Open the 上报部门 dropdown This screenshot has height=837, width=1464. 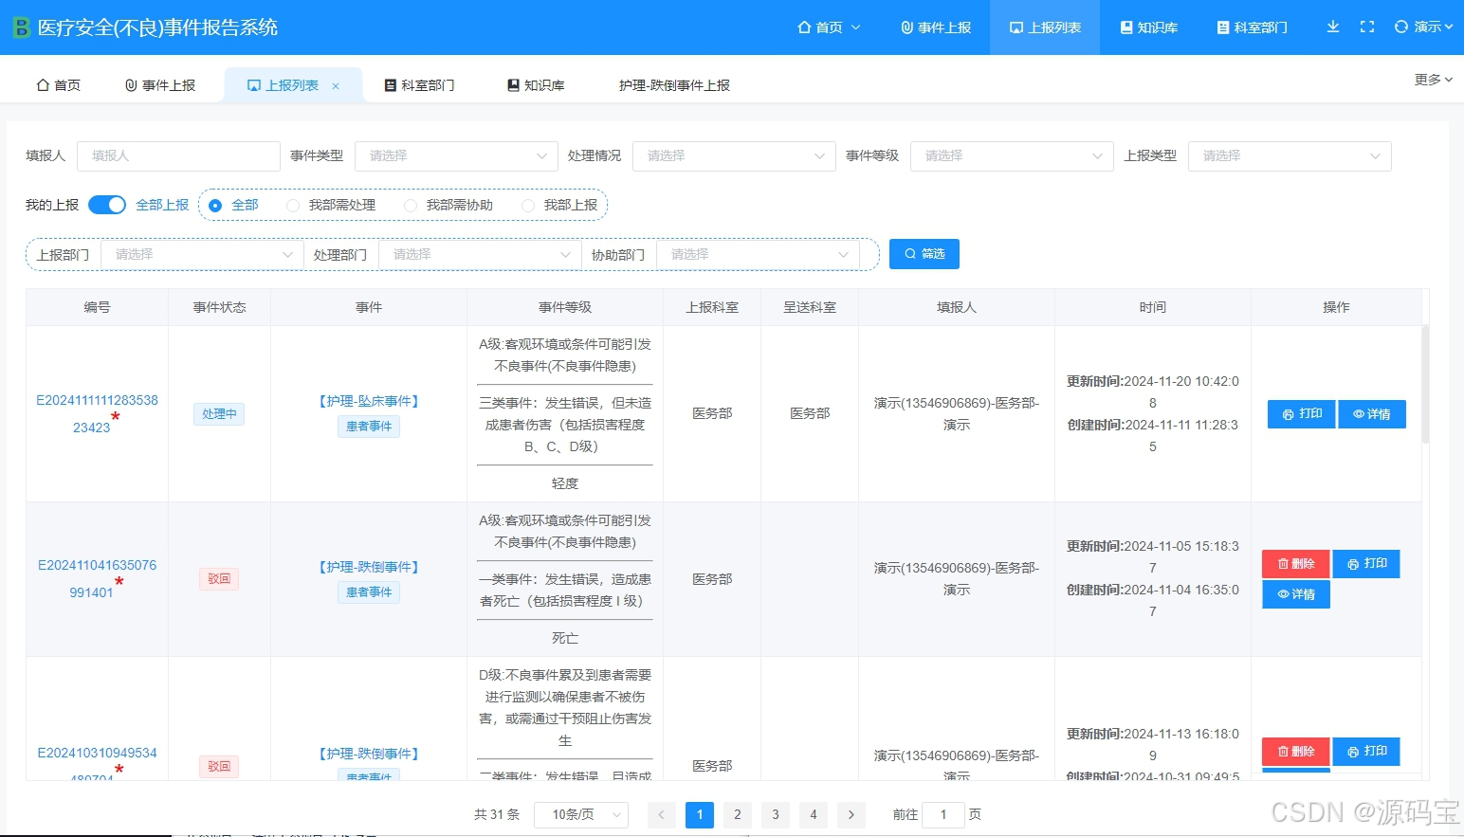203,254
